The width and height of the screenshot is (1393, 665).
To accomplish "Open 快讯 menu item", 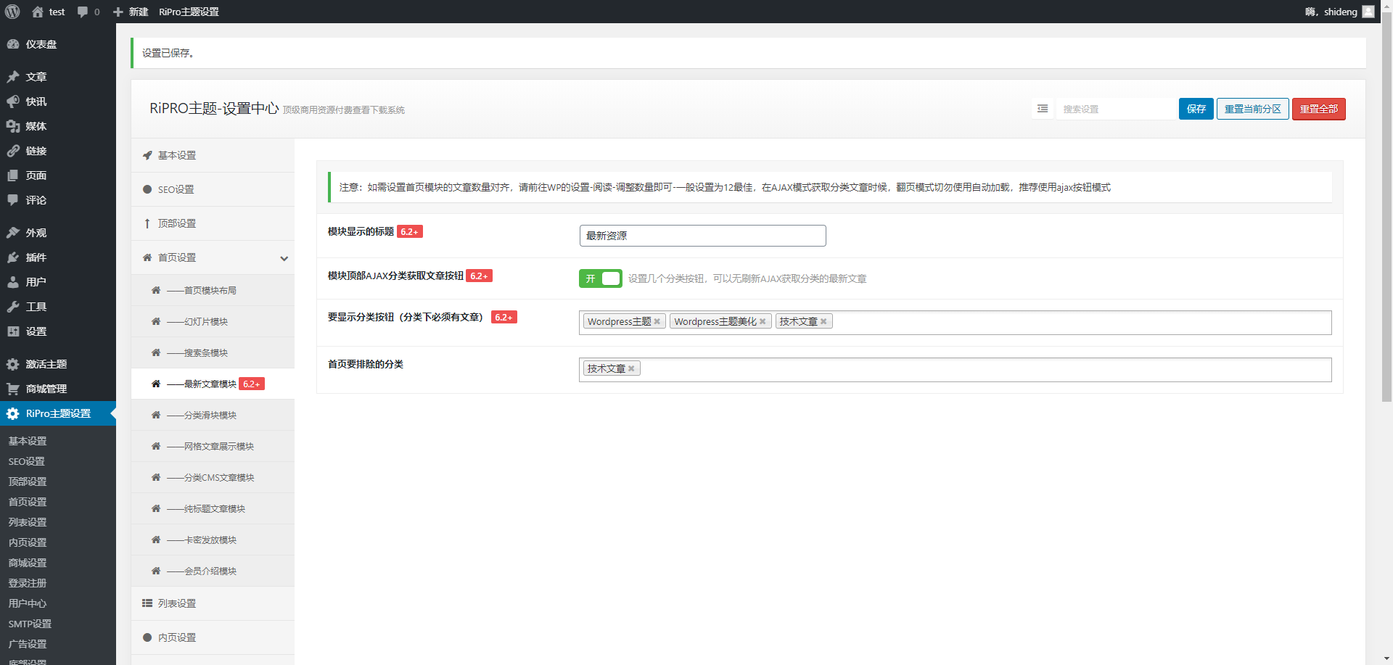I will pyautogui.click(x=58, y=102).
